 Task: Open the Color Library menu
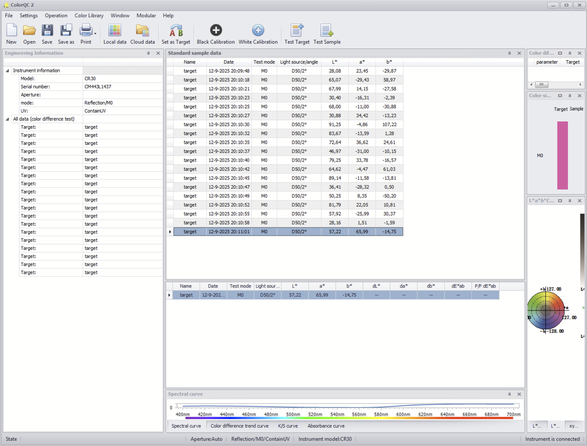(89, 16)
